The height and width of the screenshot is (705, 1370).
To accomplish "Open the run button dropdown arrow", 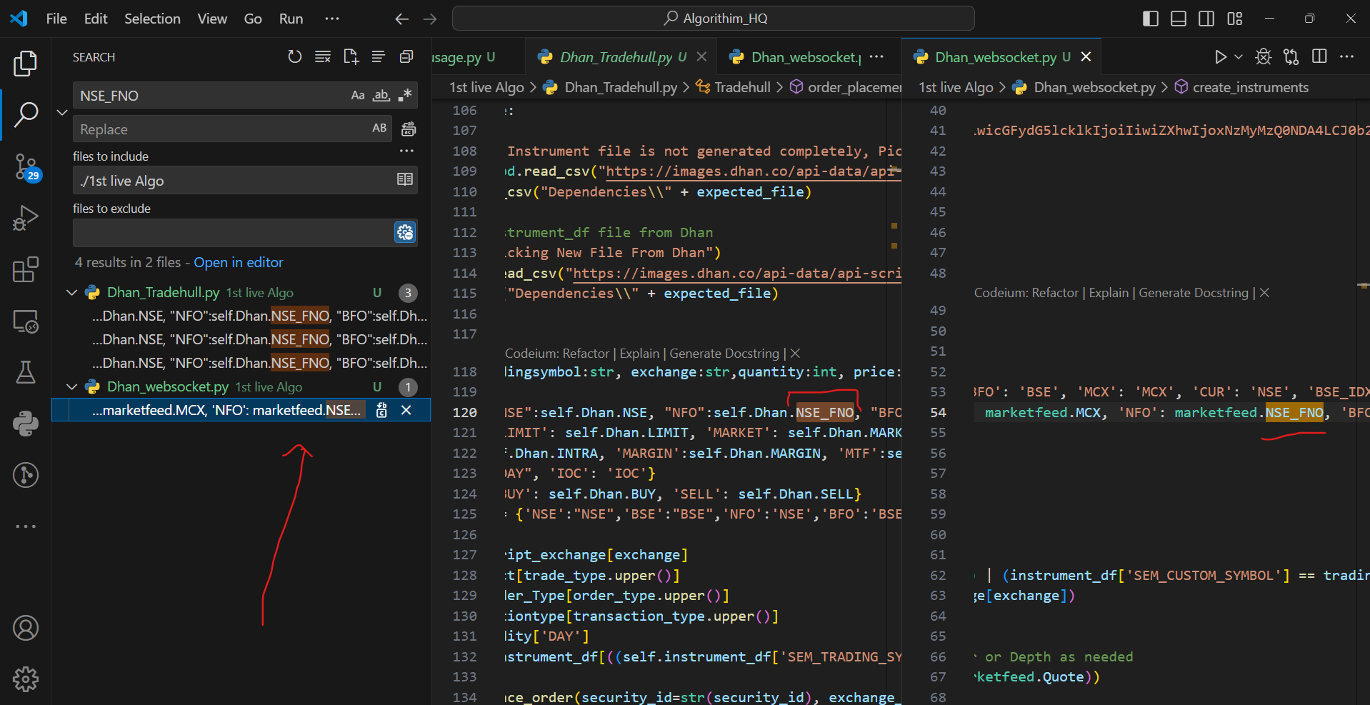I will point(1239,56).
